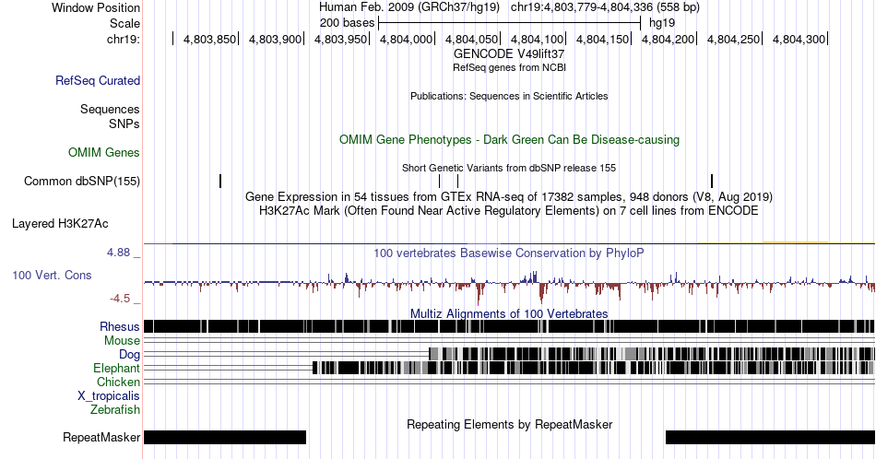This screenshot has width=876, height=459.
Task: Click the Layered H3K27Ac track label
Action: coord(60,223)
